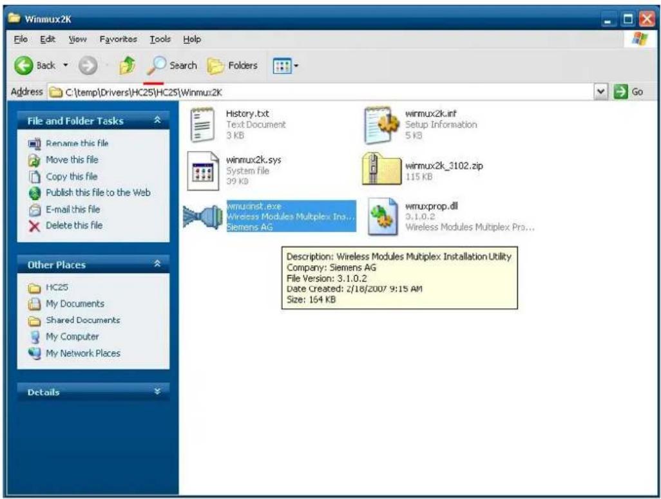Select the winmux2k.sys file icon
This screenshot has width=661, height=499.
tap(203, 171)
